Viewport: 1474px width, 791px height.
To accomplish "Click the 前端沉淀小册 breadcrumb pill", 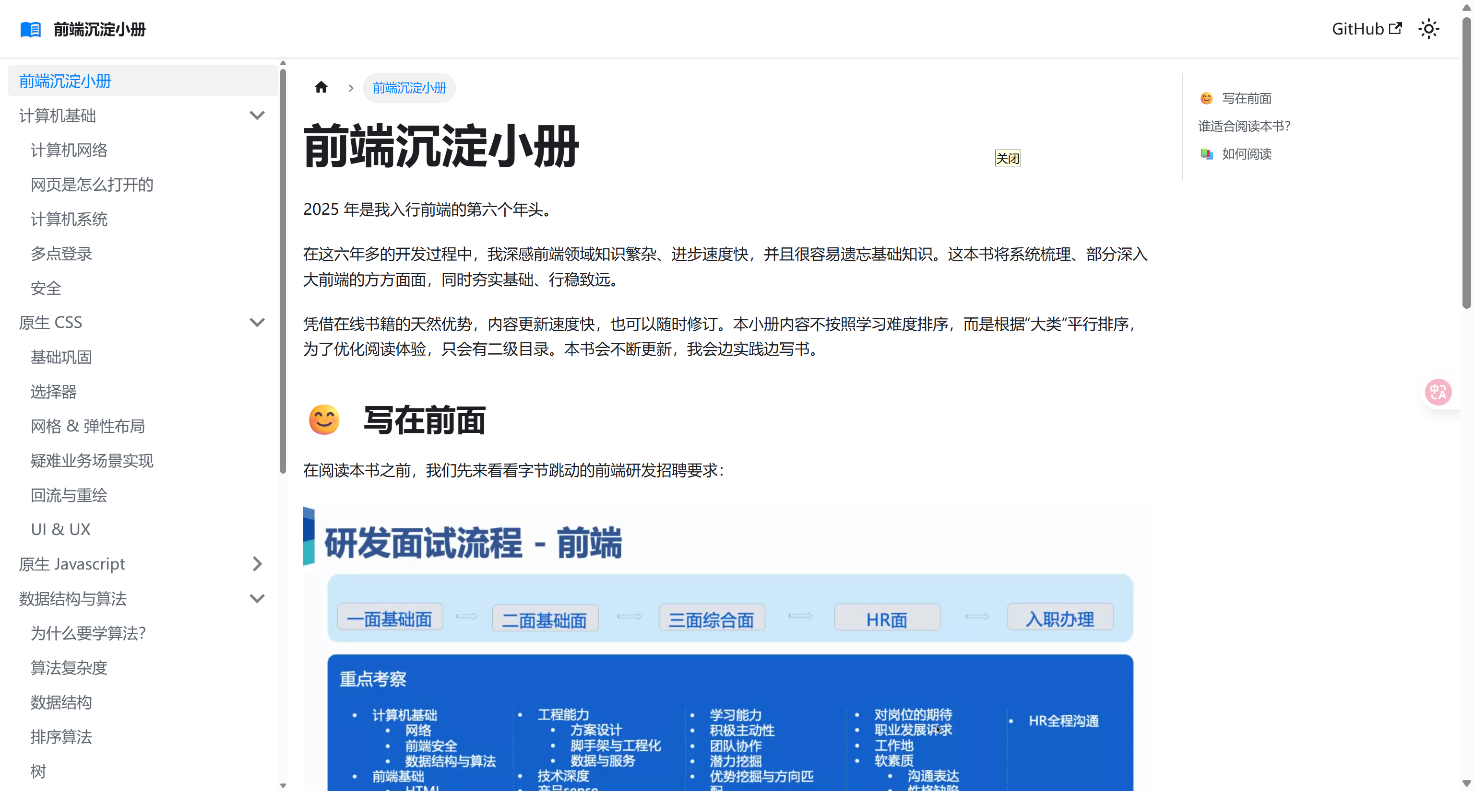I will tap(409, 88).
